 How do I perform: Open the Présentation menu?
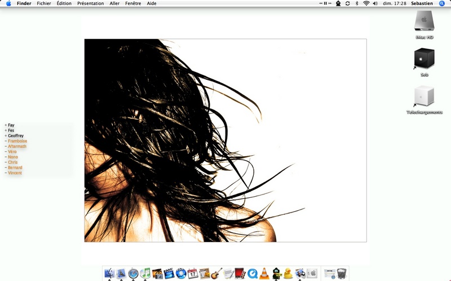click(x=91, y=3)
